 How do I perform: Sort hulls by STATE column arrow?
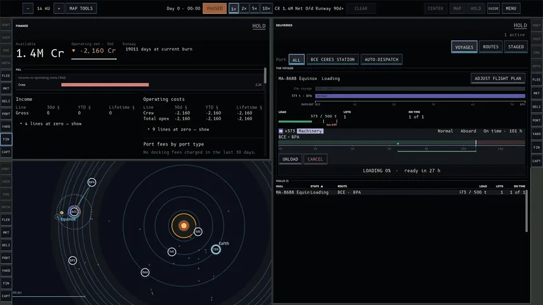coord(321,187)
